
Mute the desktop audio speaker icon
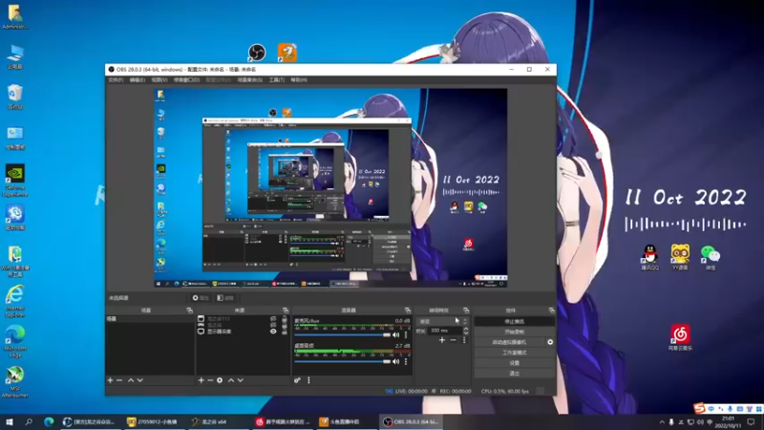click(x=395, y=362)
